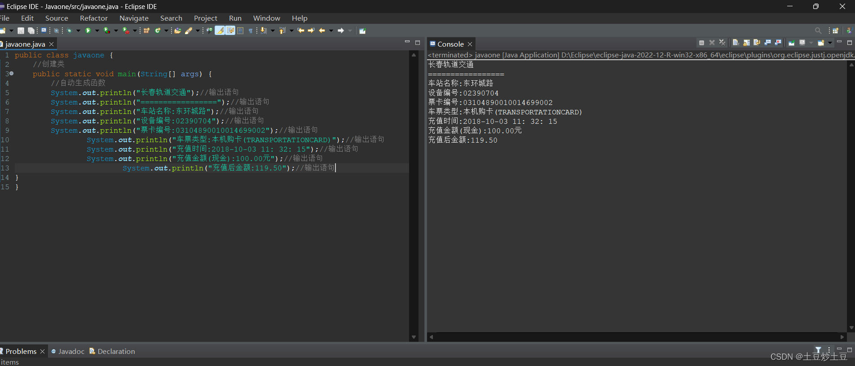Save the current javaone.java file
Screen dimensions: 855x366
point(21,30)
